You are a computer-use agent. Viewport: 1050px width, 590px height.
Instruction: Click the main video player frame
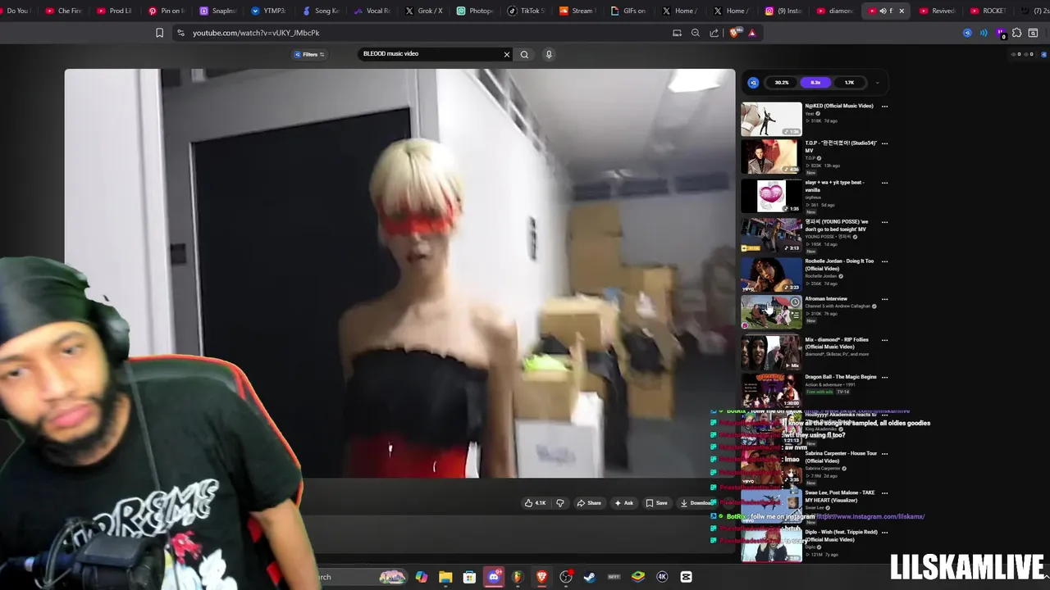pos(399,273)
